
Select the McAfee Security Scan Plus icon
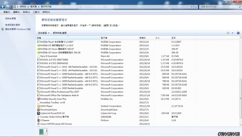[x=39, y=99]
